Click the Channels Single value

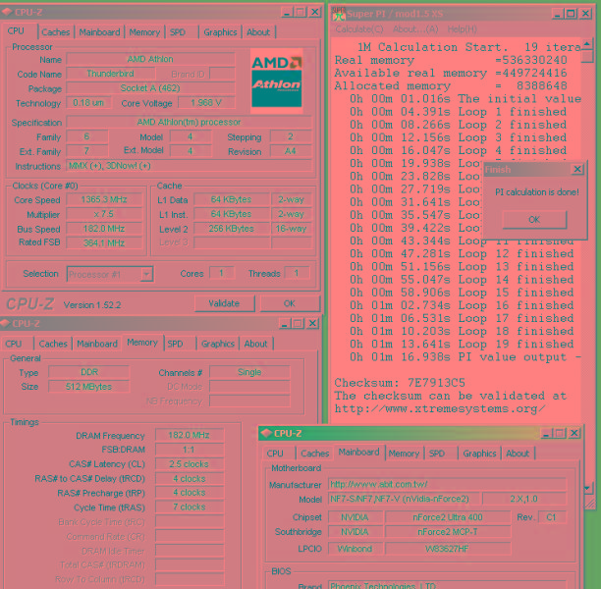pyautogui.click(x=249, y=372)
